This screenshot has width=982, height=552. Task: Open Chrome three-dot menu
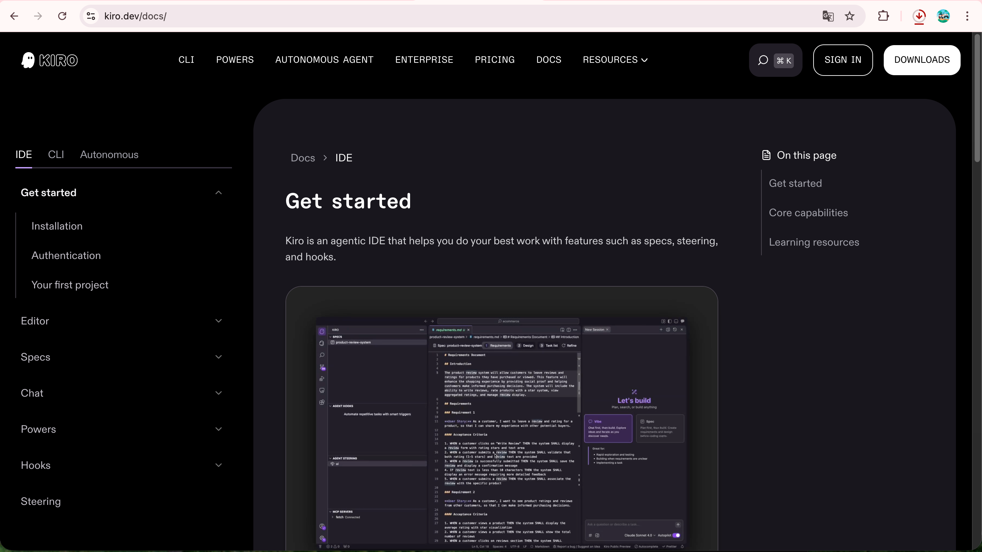click(x=967, y=16)
